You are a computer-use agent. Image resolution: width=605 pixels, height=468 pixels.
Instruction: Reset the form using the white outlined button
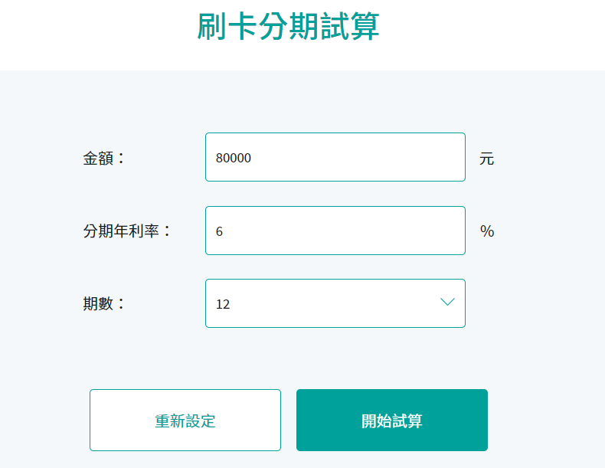click(185, 420)
